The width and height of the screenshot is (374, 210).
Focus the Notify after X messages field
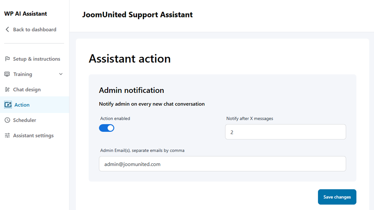(x=285, y=132)
